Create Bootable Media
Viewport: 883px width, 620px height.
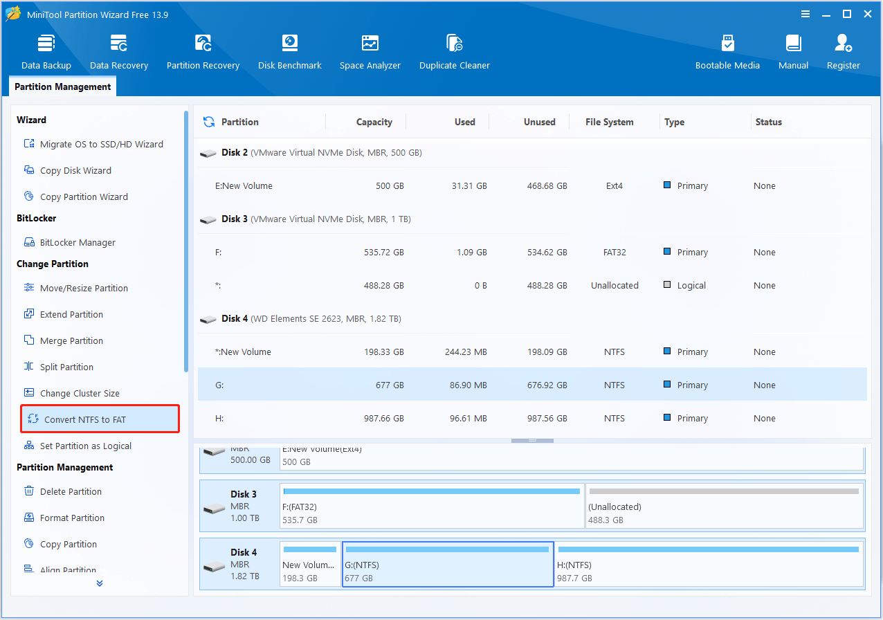[727, 52]
